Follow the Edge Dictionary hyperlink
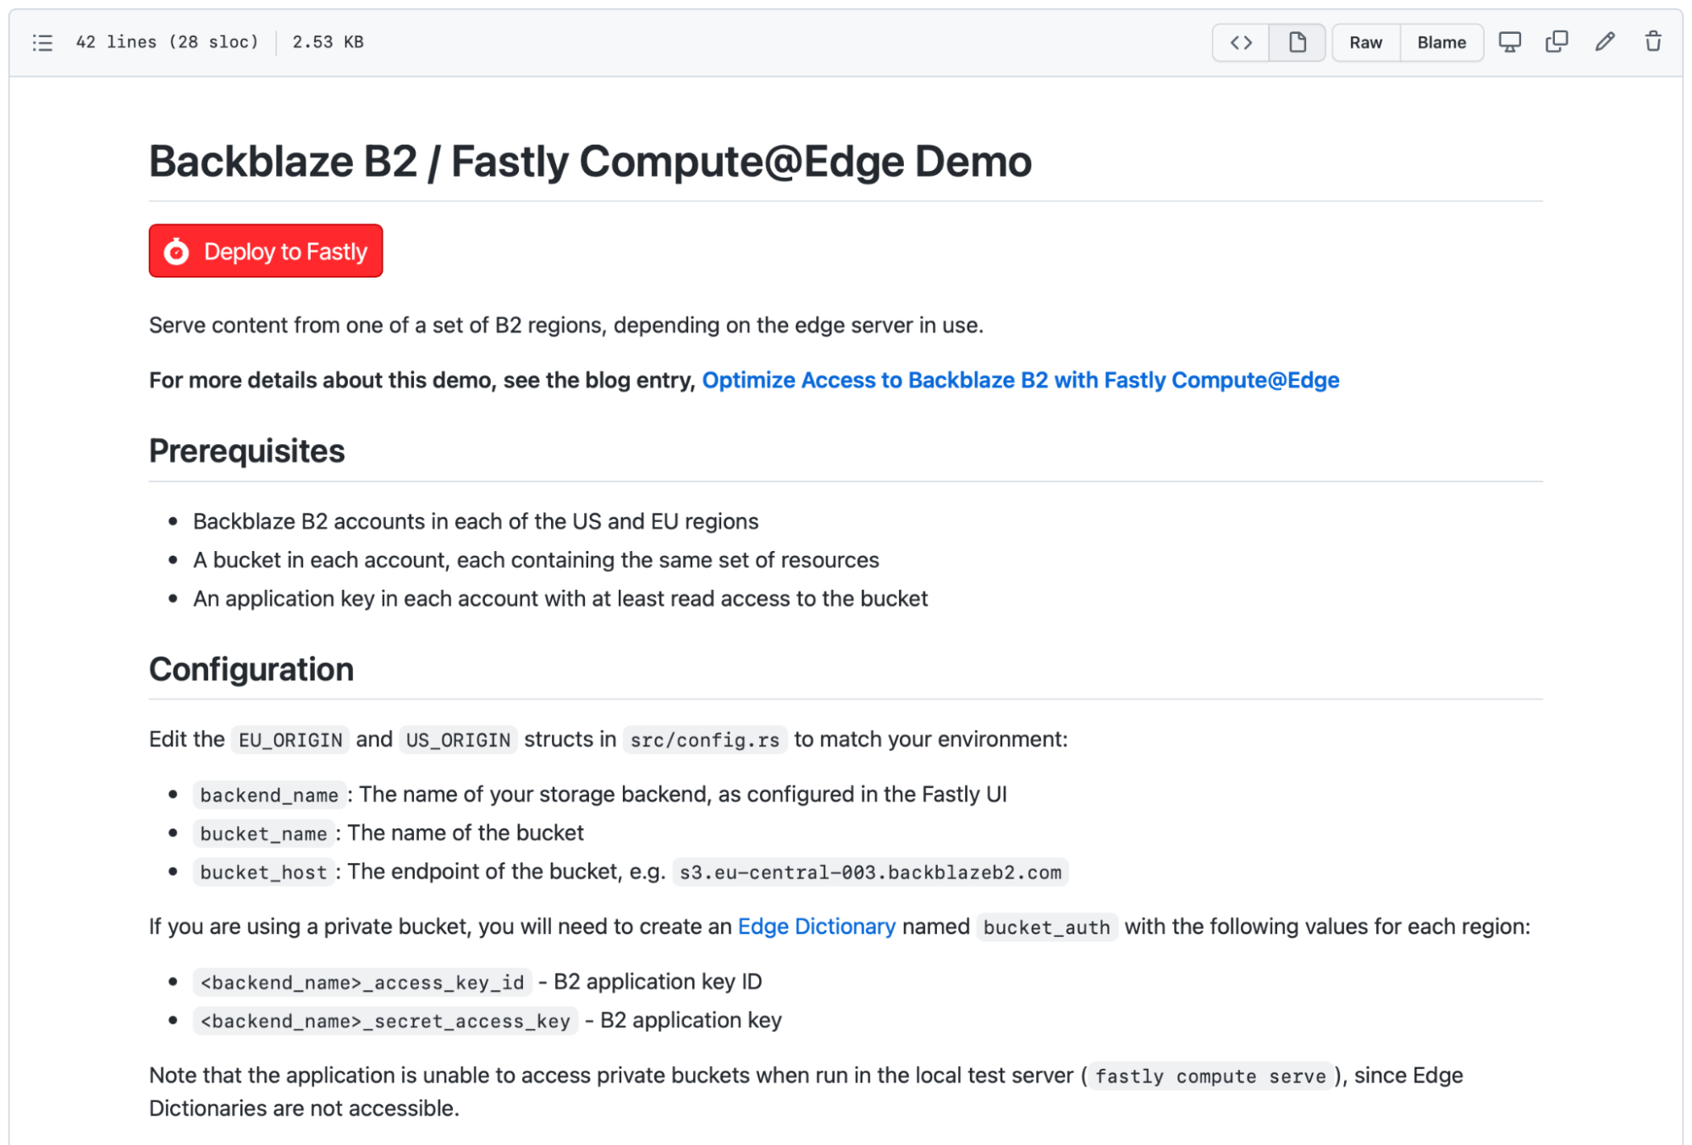This screenshot has width=1692, height=1145. (x=816, y=926)
